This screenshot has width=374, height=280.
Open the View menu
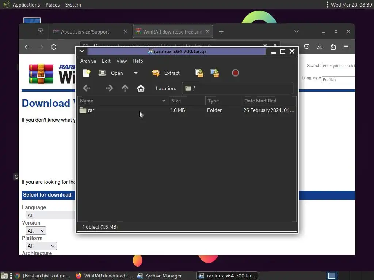tap(122, 61)
